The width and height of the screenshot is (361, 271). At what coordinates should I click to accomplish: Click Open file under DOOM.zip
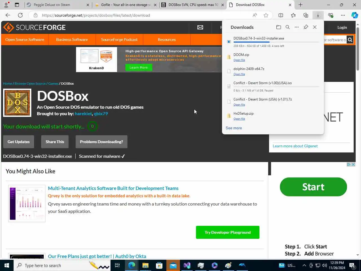(239, 60)
